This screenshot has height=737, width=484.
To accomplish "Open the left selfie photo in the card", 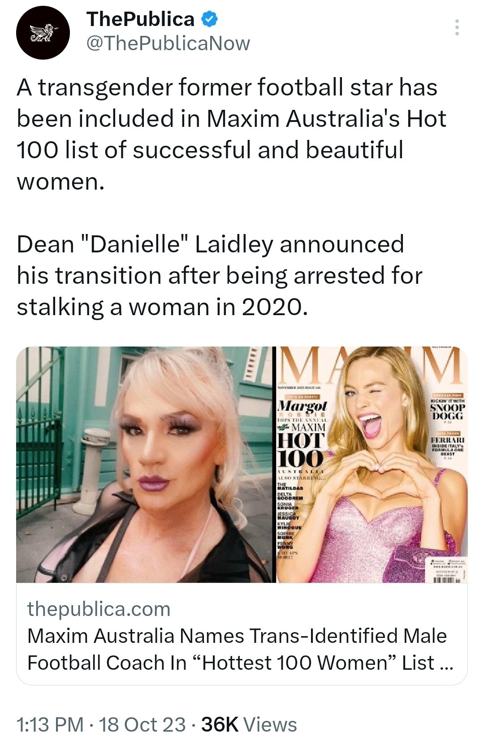I will click(145, 464).
